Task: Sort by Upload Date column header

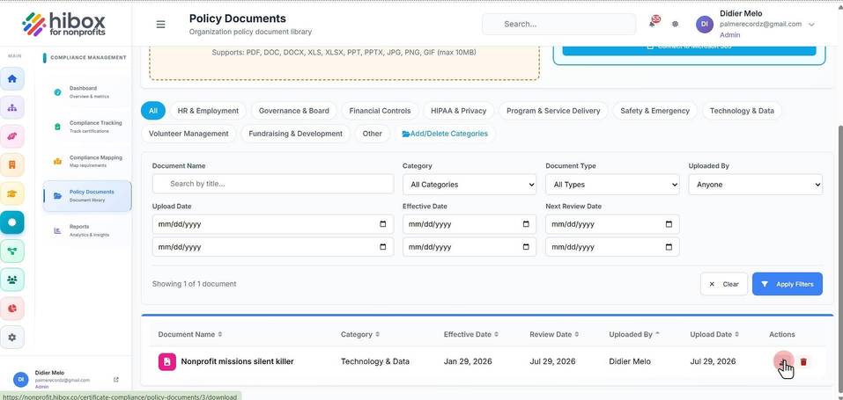Action: coord(714,334)
